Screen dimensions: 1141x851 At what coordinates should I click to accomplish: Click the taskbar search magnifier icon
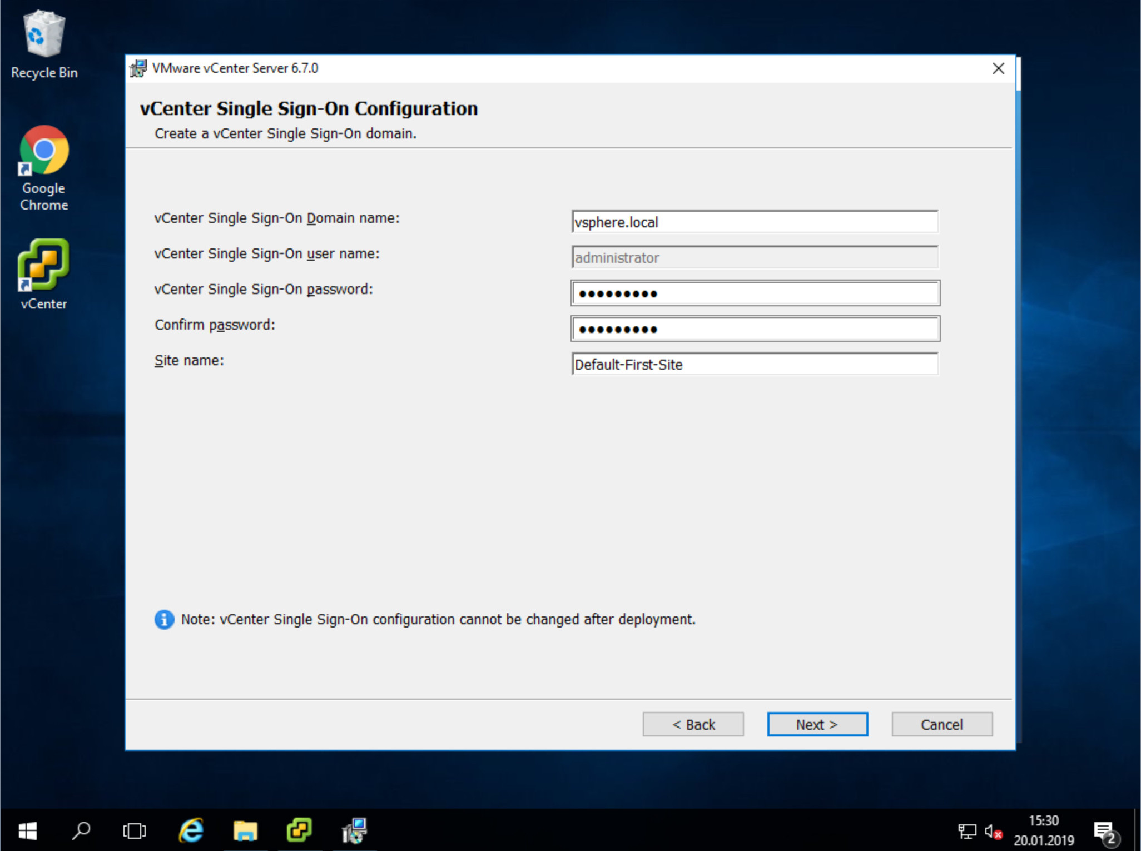point(81,831)
